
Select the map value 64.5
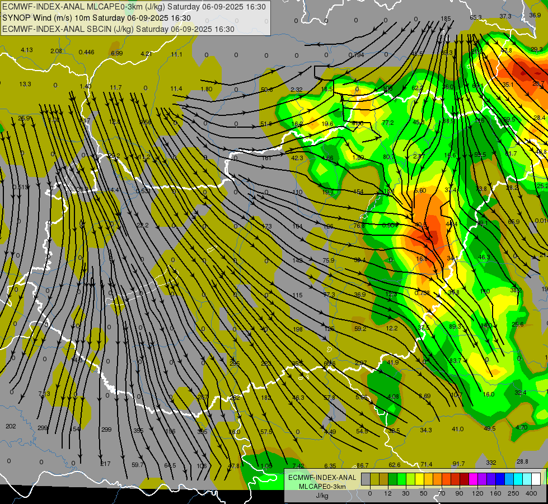point(170,465)
